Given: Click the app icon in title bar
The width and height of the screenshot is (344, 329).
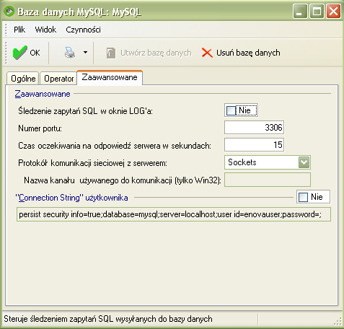Looking at the screenshot, I should (x=9, y=12).
